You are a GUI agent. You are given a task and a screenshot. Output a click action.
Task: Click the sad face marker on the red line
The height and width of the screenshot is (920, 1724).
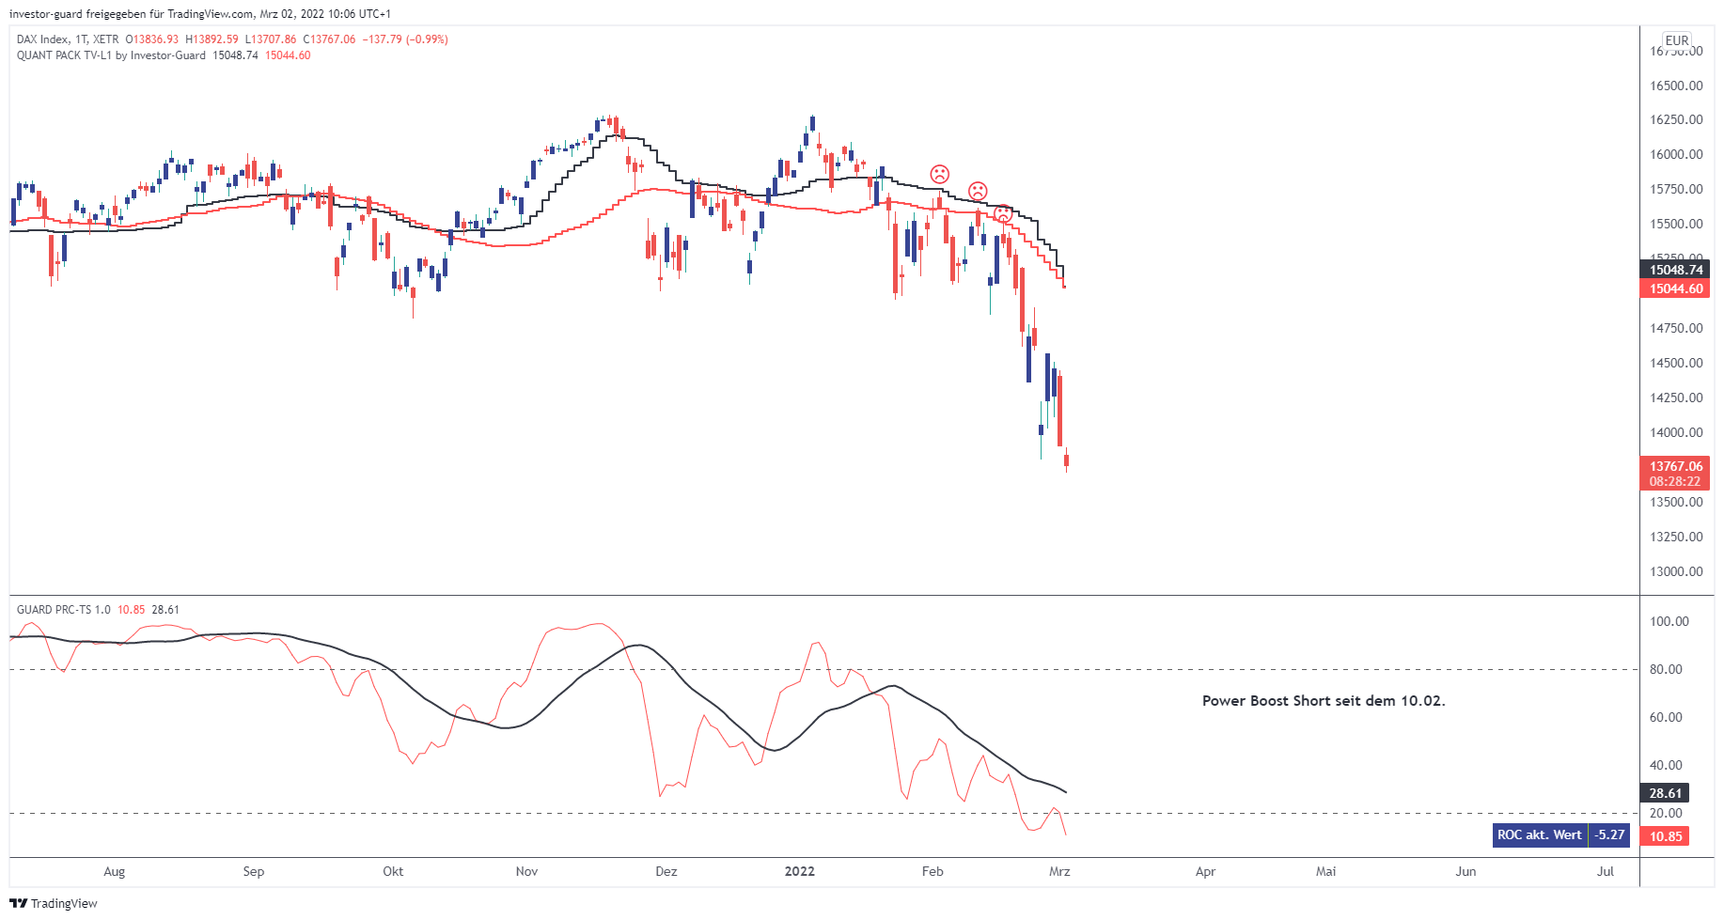[1003, 213]
